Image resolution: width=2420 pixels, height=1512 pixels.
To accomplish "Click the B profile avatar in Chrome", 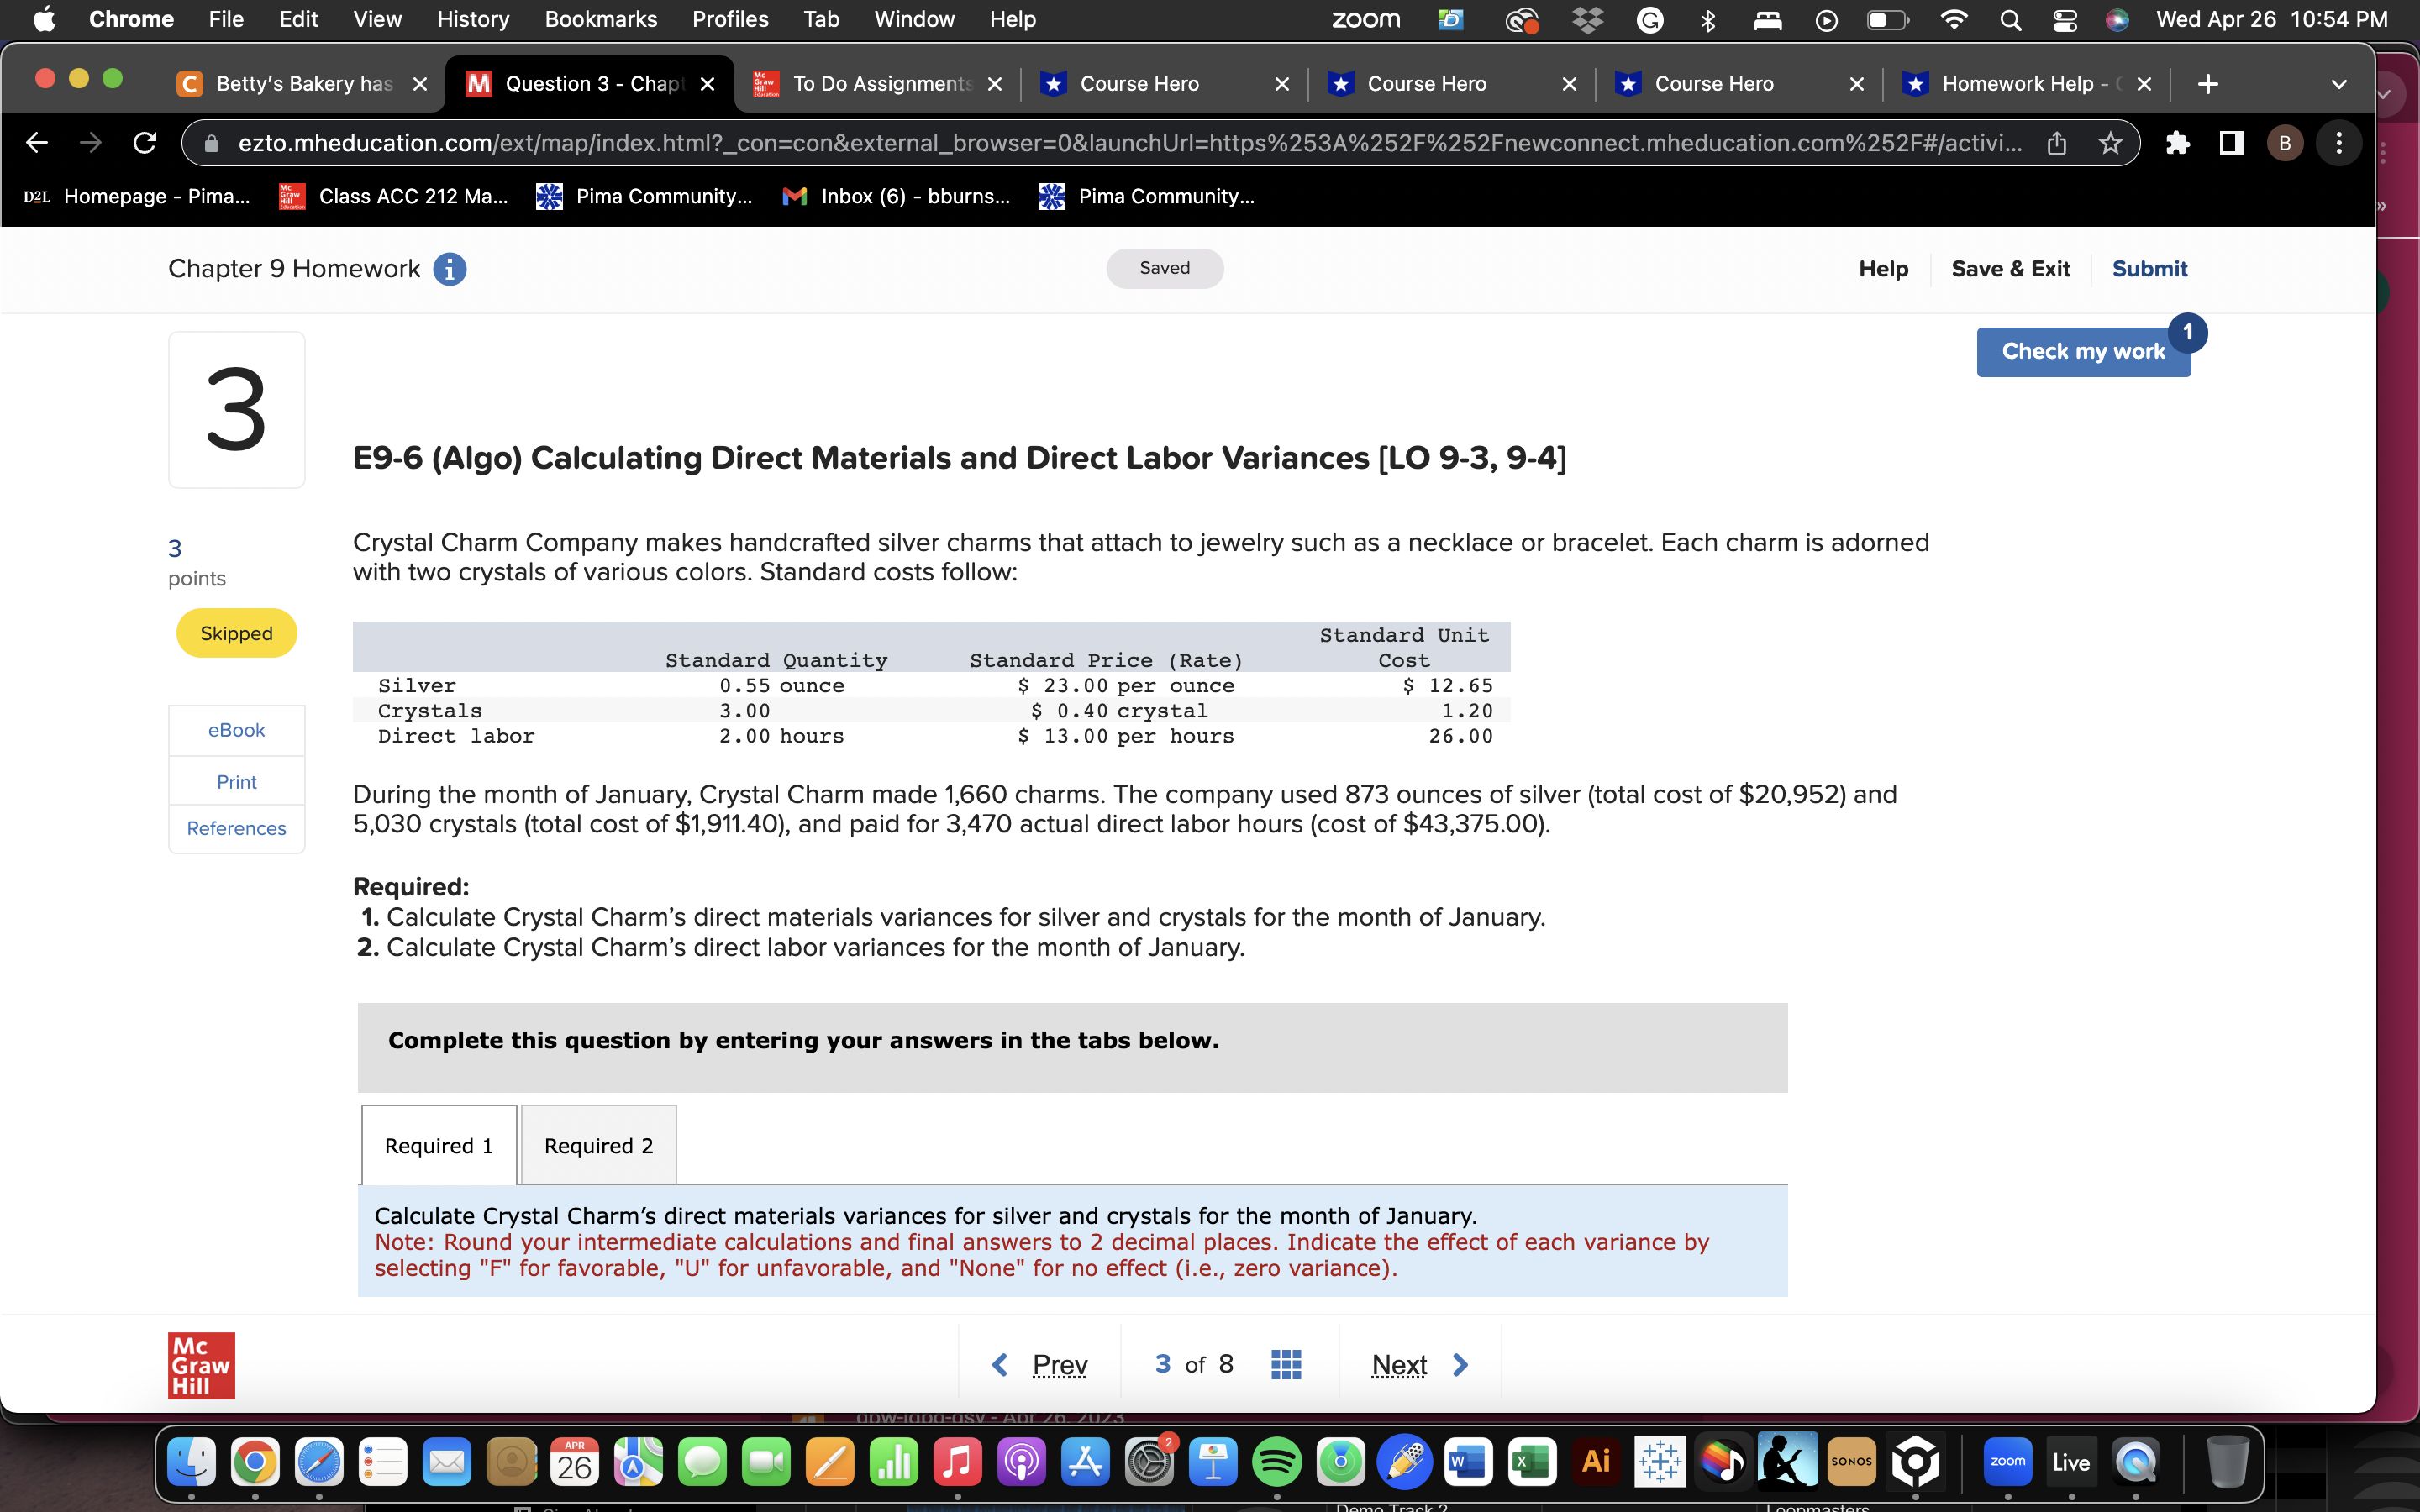I will [2286, 143].
